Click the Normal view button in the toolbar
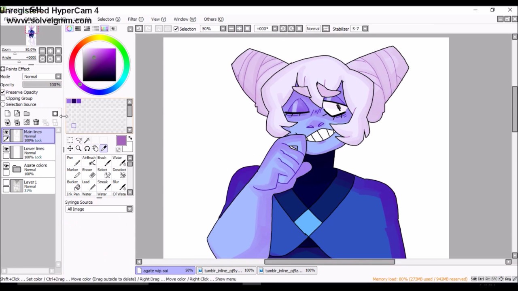518x291 pixels. coord(312,29)
